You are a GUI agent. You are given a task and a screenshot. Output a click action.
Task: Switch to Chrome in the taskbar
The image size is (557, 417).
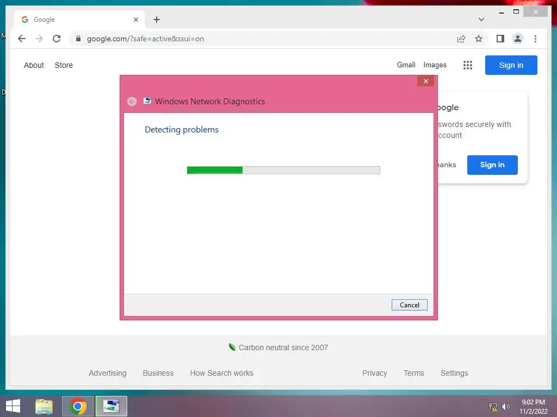pos(78,406)
